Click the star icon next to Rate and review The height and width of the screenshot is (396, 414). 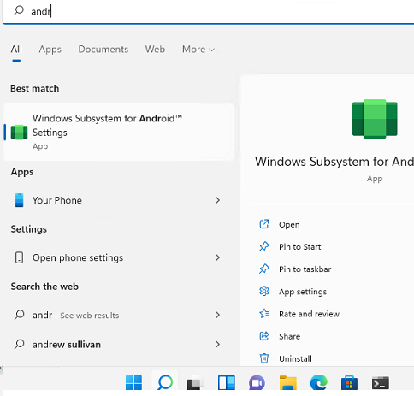click(264, 314)
